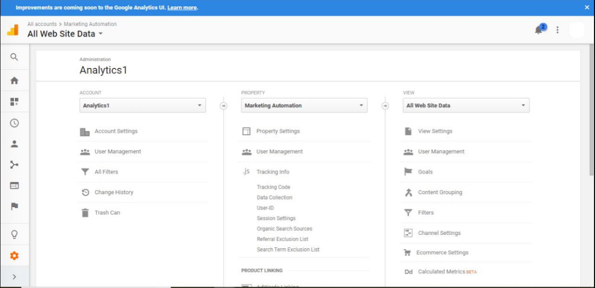Open Audience person icon in sidebar
Image resolution: width=595 pixels, height=288 pixels.
pos(14,144)
